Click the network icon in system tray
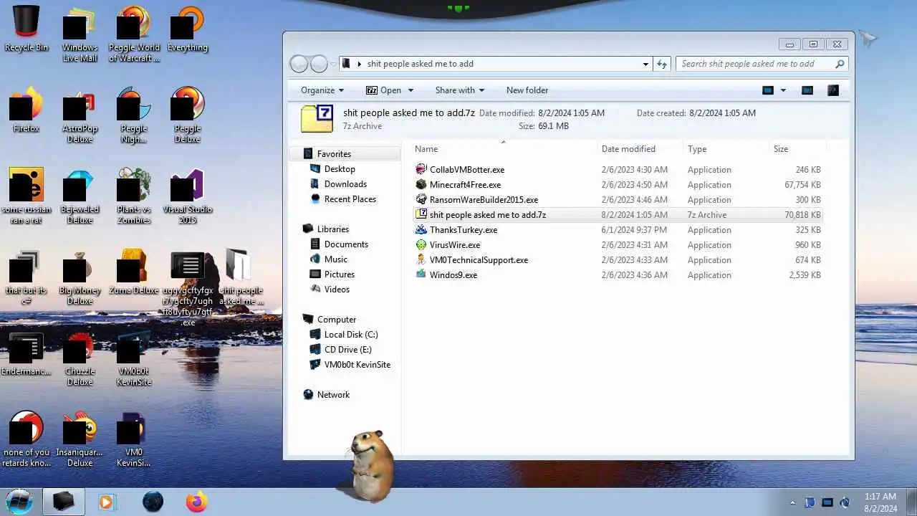 (x=827, y=502)
